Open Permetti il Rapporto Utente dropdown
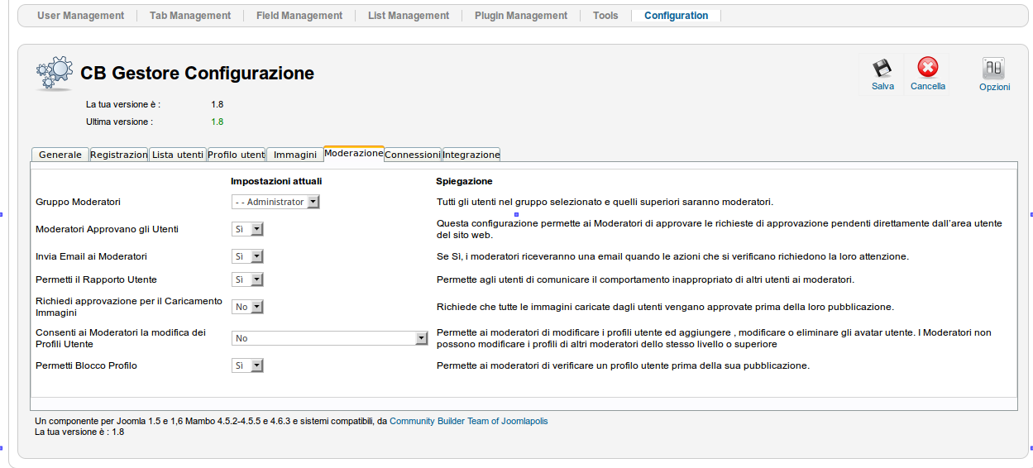The image size is (1033, 468). (x=247, y=280)
